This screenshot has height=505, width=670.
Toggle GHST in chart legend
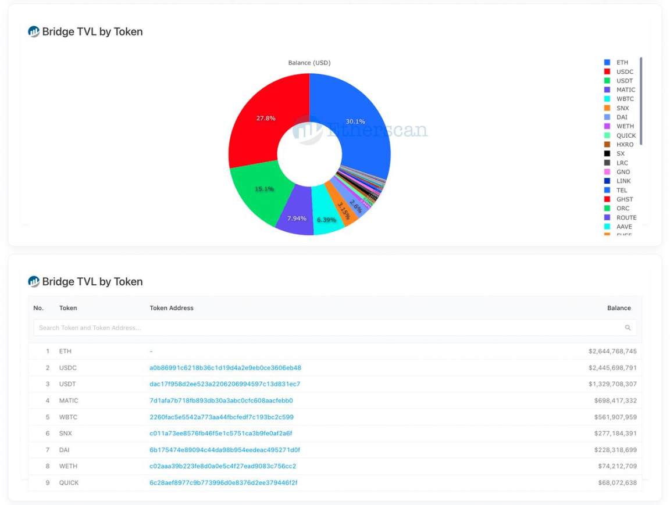coord(625,199)
